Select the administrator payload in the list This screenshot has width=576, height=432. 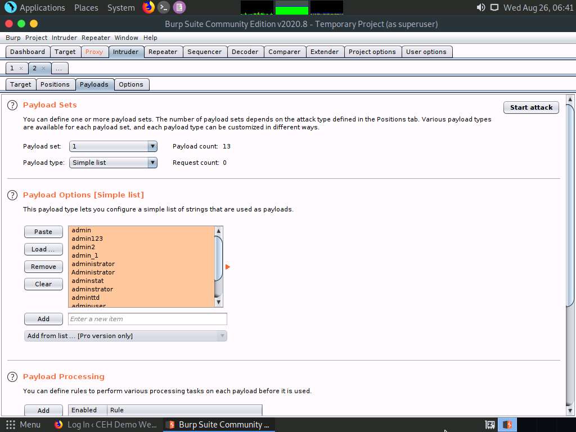click(93, 263)
